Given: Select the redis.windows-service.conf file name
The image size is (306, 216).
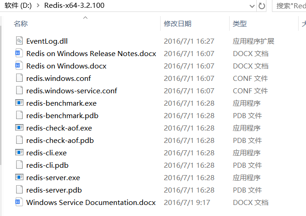Looking at the screenshot, I should (71, 91).
